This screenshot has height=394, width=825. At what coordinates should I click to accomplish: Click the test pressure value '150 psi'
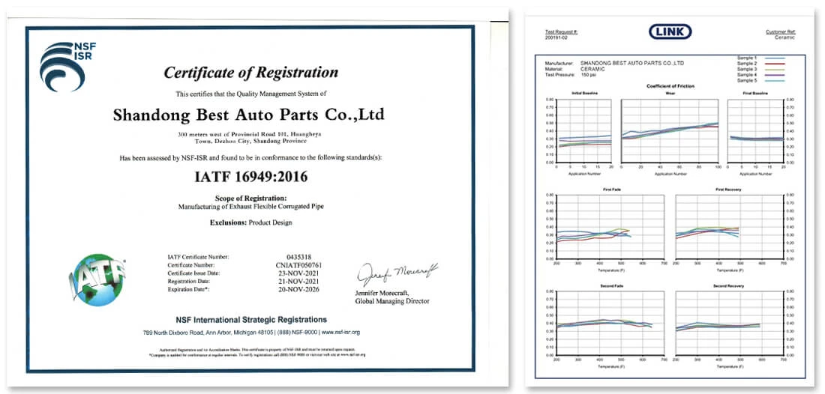pyautogui.click(x=589, y=75)
